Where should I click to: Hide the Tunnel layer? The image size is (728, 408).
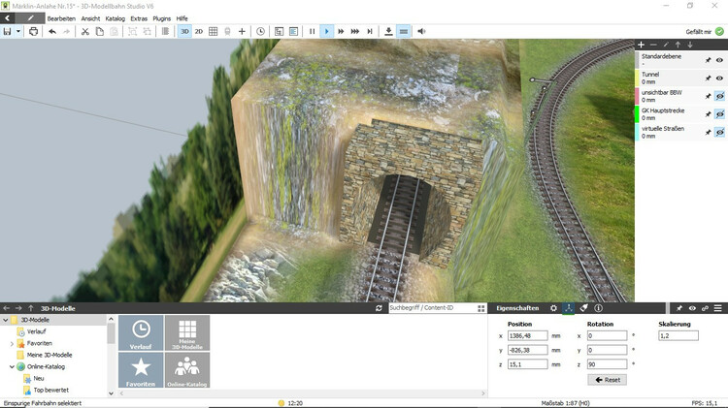(x=720, y=78)
